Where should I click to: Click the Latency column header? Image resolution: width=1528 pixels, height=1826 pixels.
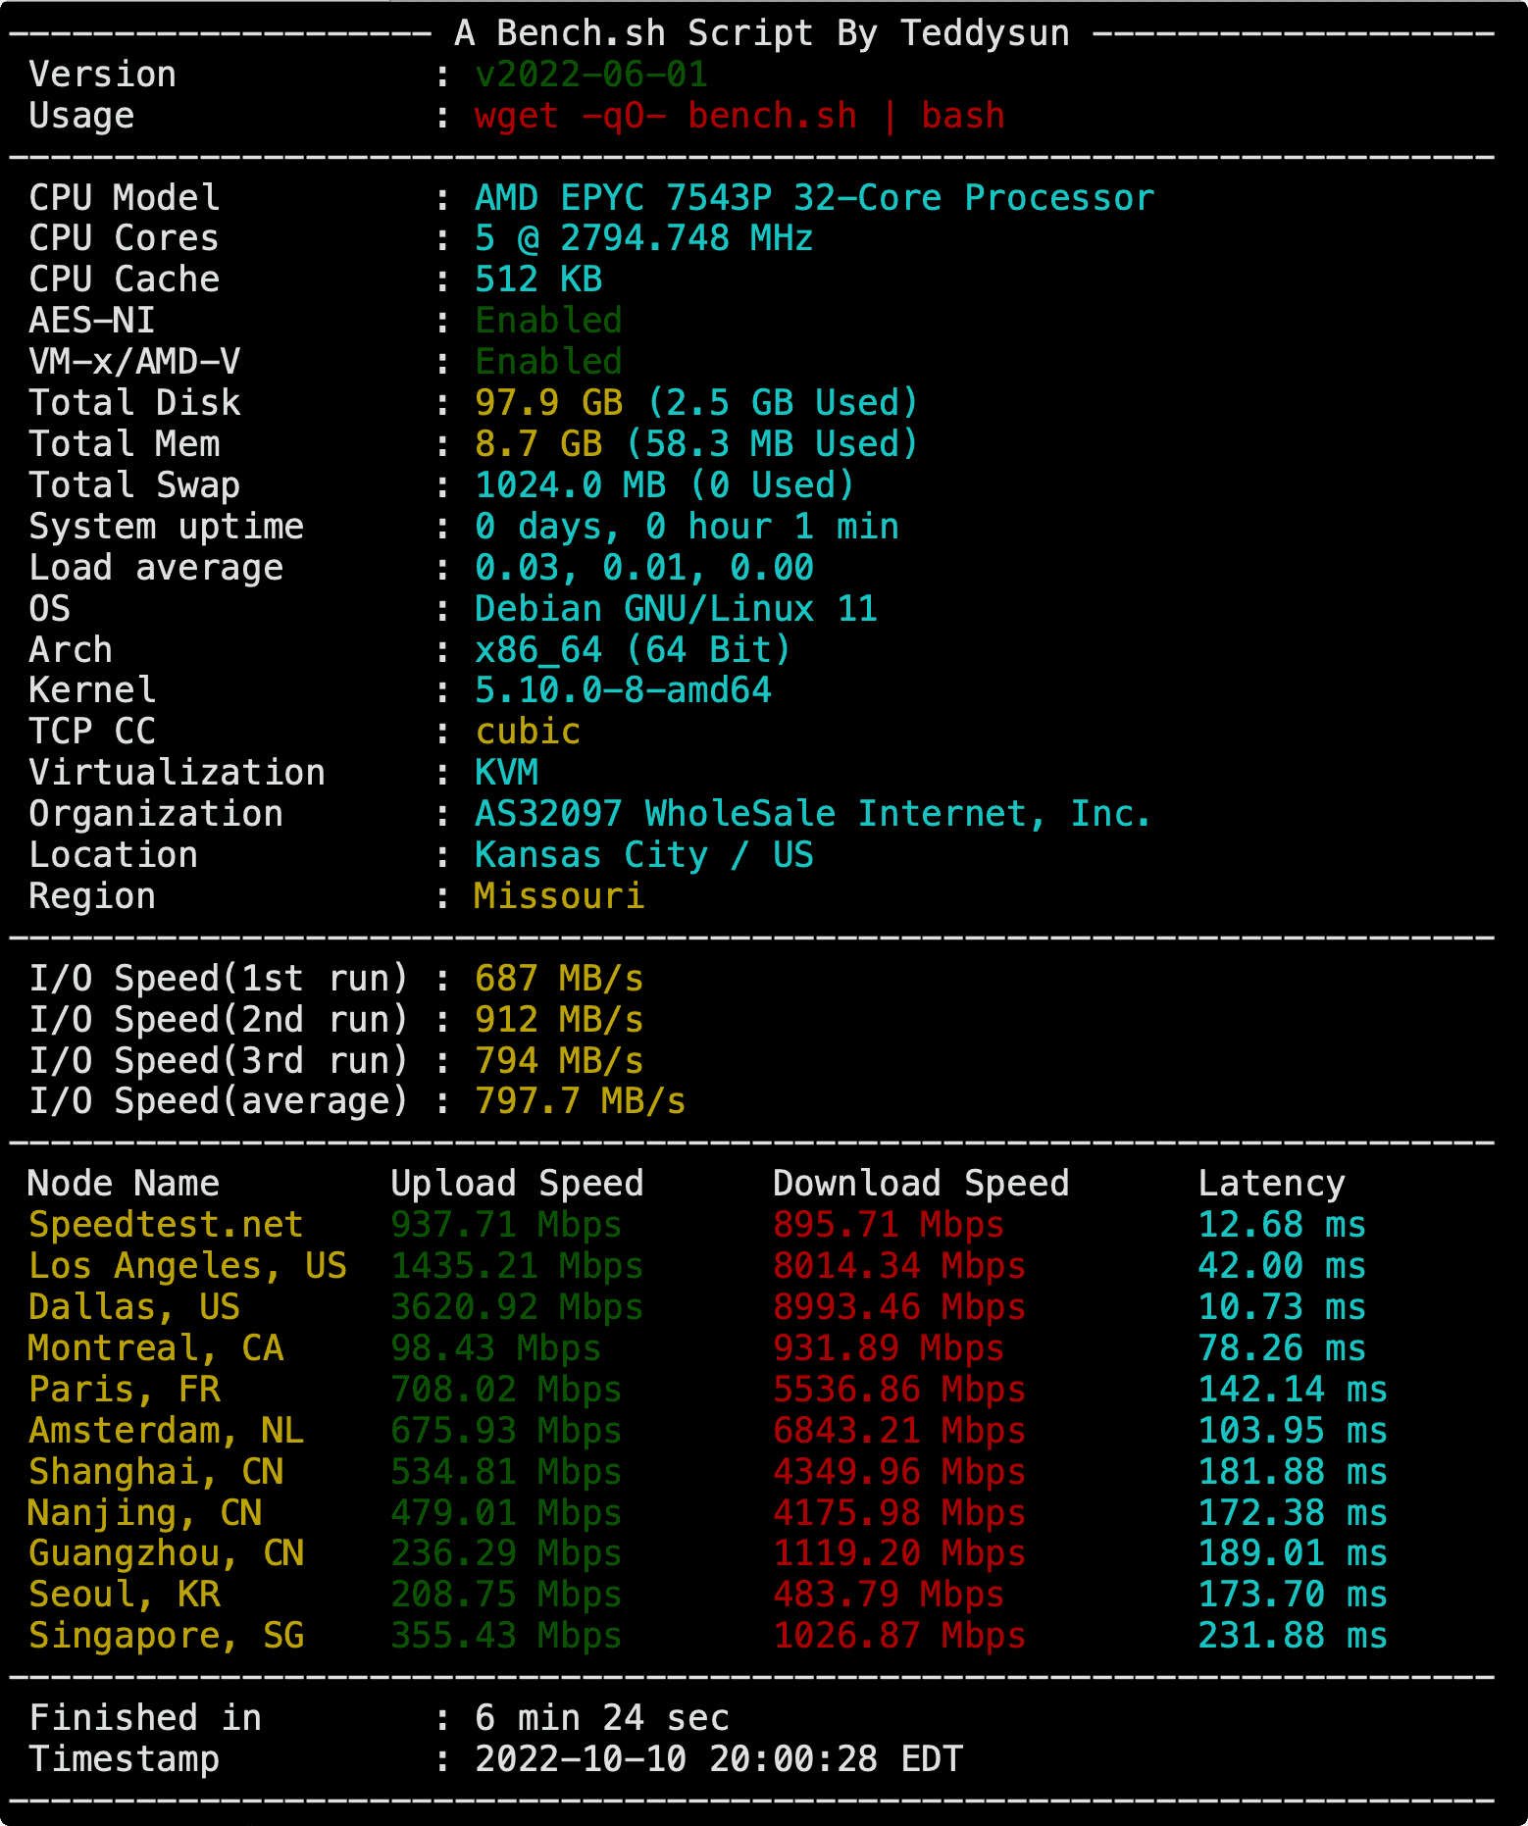tap(1271, 1184)
